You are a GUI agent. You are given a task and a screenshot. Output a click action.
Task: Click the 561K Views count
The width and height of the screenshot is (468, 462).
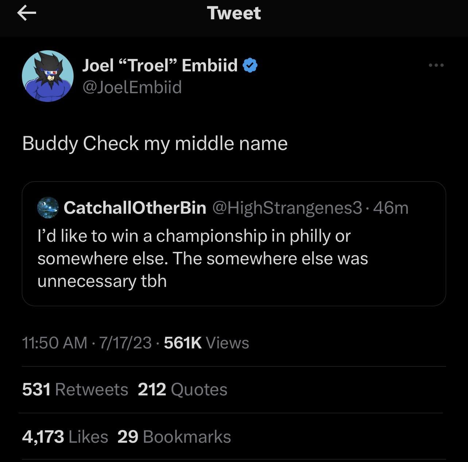(206, 343)
